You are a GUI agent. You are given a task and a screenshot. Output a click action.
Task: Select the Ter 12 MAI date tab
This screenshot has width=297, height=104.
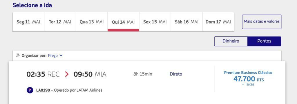pos(60,22)
